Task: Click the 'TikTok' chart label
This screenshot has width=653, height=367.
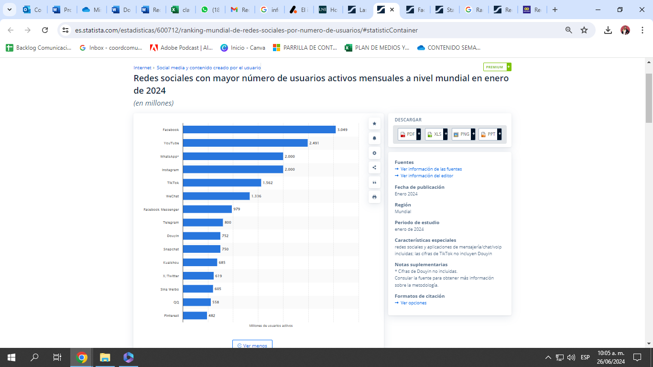Action: click(173, 183)
